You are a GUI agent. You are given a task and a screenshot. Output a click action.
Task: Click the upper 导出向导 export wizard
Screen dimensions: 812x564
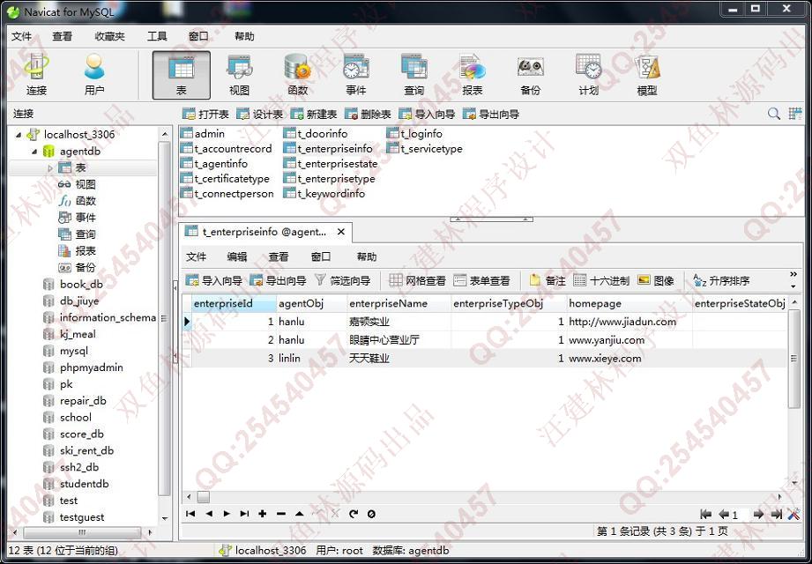491,115
